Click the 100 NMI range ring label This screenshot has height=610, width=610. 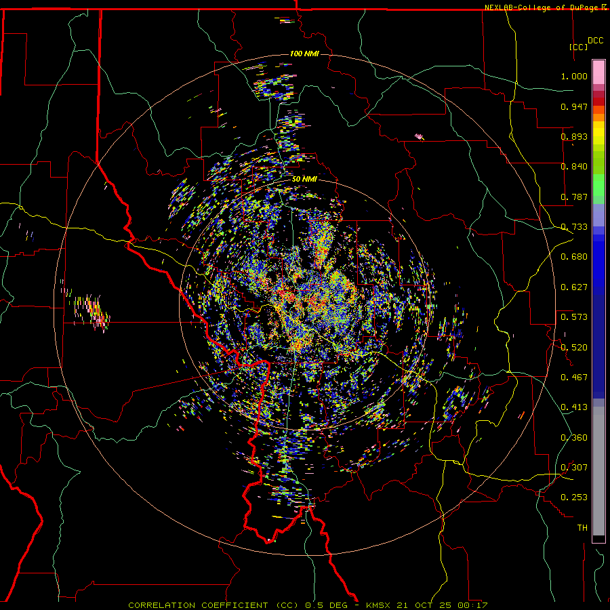coord(304,54)
